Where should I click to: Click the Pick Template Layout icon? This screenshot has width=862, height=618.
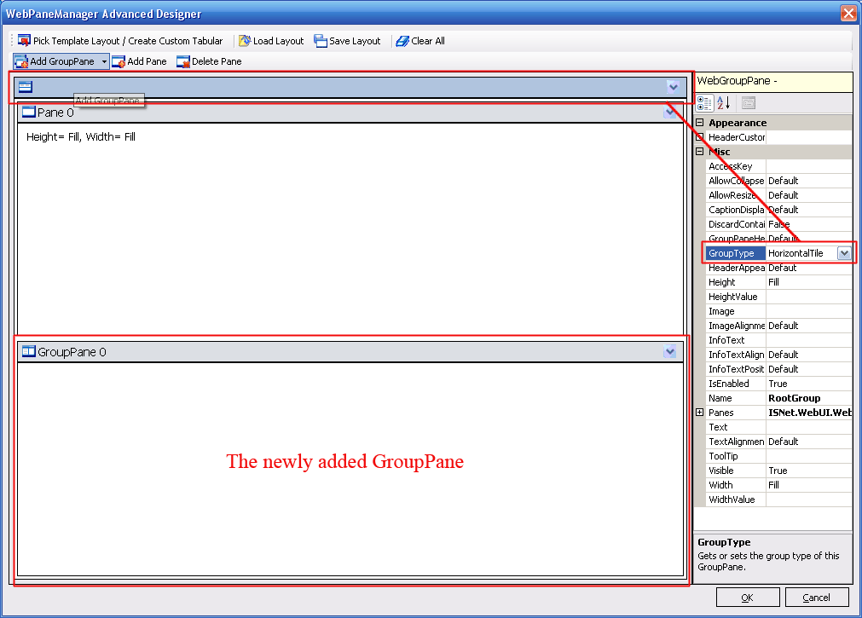[x=24, y=41]
